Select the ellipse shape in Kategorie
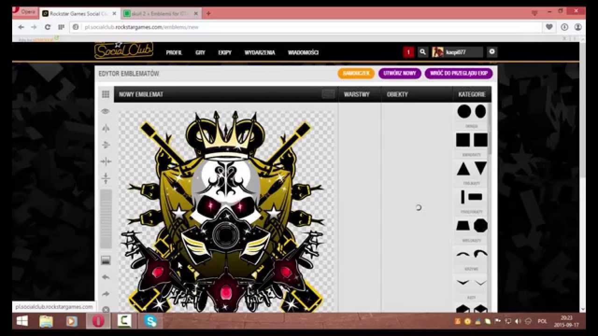Image resolution: width=598 pixels, height=336 pixels. 480,112
